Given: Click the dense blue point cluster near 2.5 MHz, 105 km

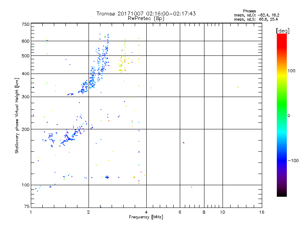Looking at the screenshot, I should click(107, 177).
